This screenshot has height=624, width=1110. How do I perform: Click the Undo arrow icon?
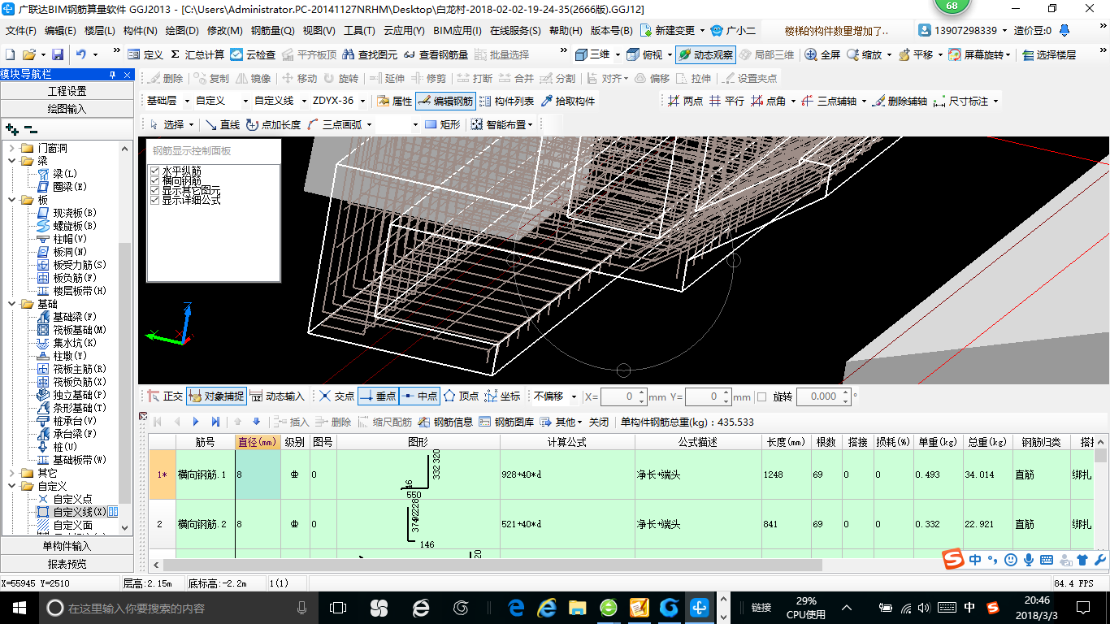pos(81,54)
